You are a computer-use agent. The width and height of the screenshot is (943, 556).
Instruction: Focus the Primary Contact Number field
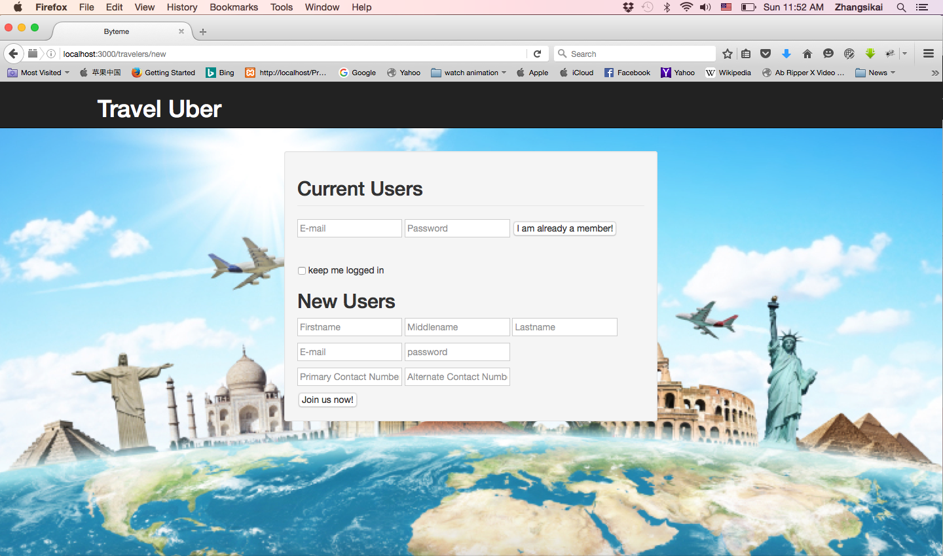tap(350, 377)
